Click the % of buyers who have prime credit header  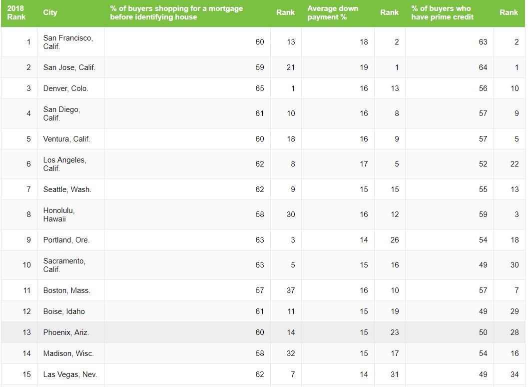(449, 13)
